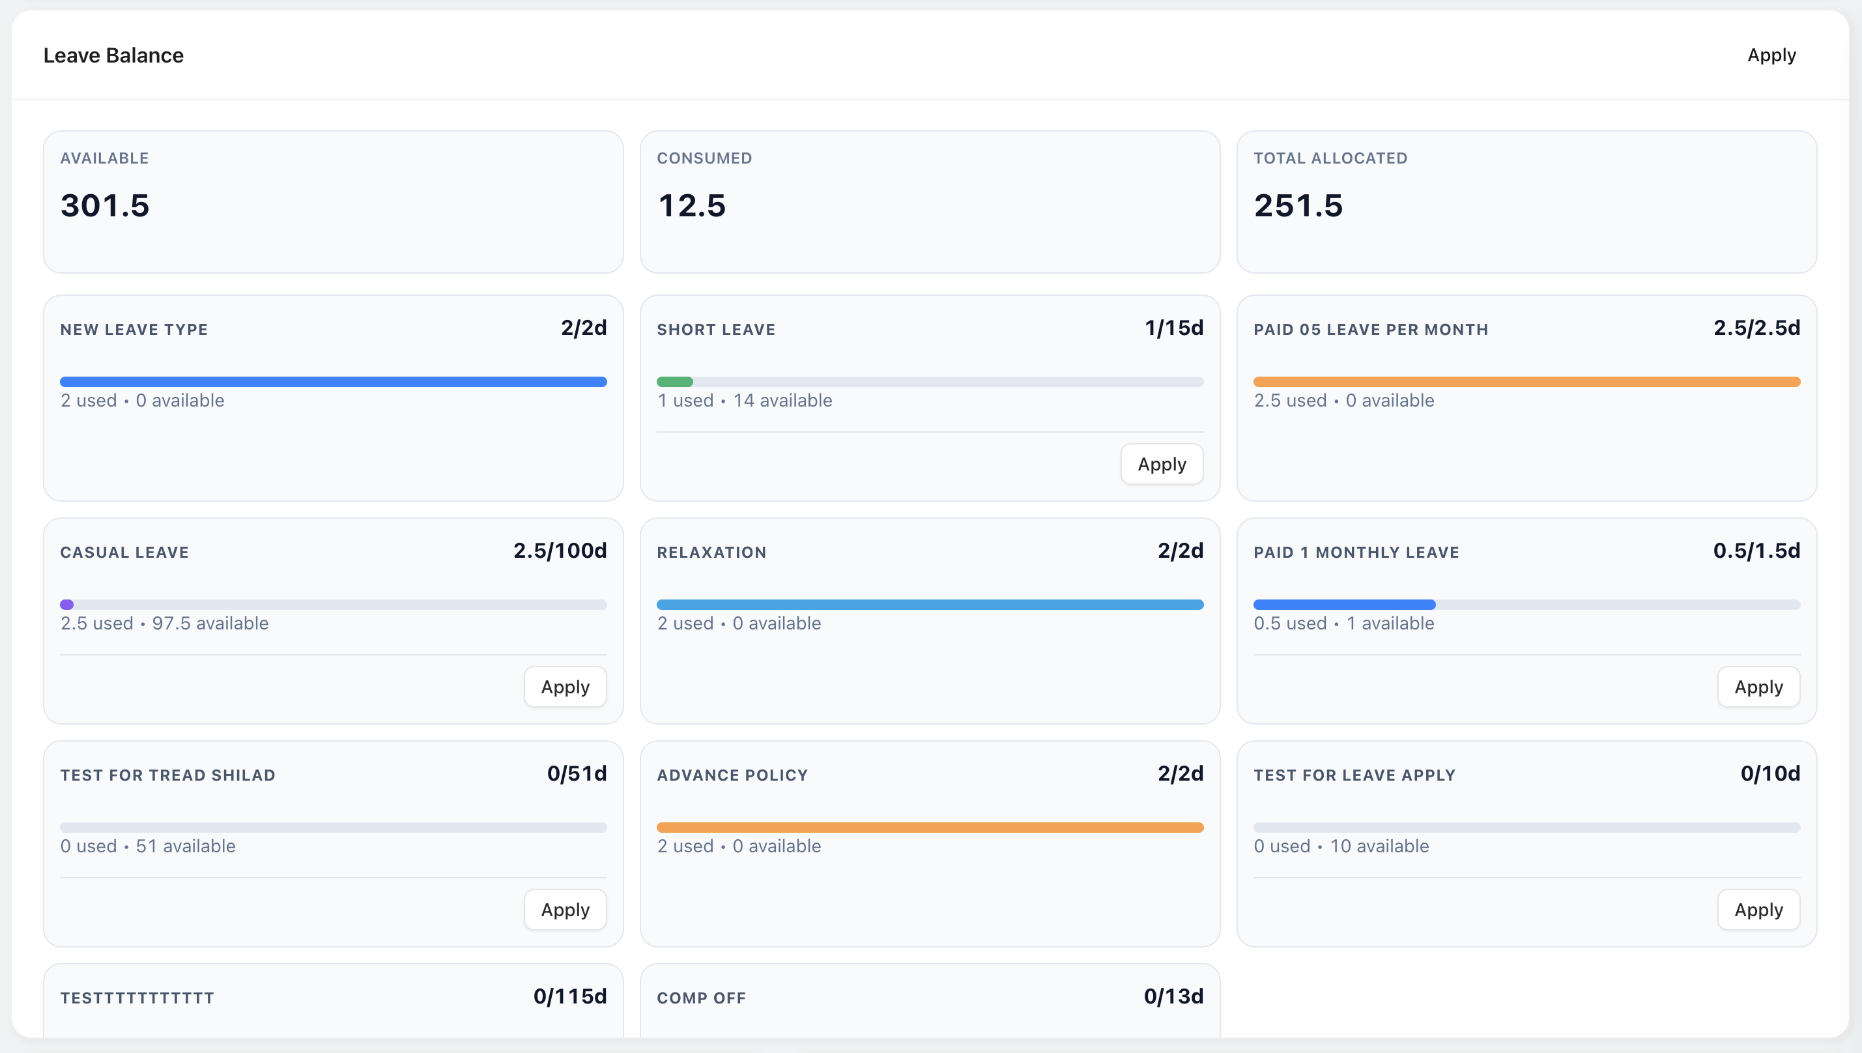Viewport: 1862px width, 1053px height.
Task: Click the '0.5/1.5d' count
Action: pyautogui.click(x=1756, y=551)
